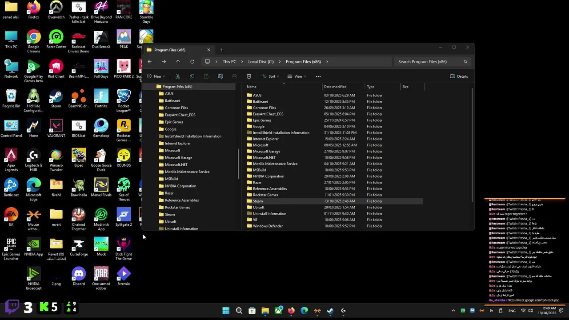Screen dimensions: 569x320
Task: Click the Delete trash icon in Explorer toolbar
Action: (249, 76)
